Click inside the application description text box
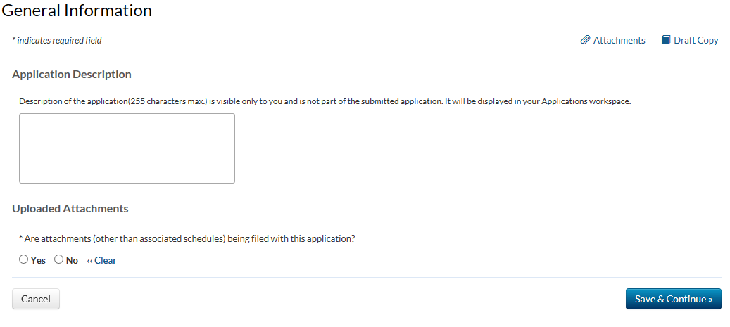730x327 pixels. (127, 148)
